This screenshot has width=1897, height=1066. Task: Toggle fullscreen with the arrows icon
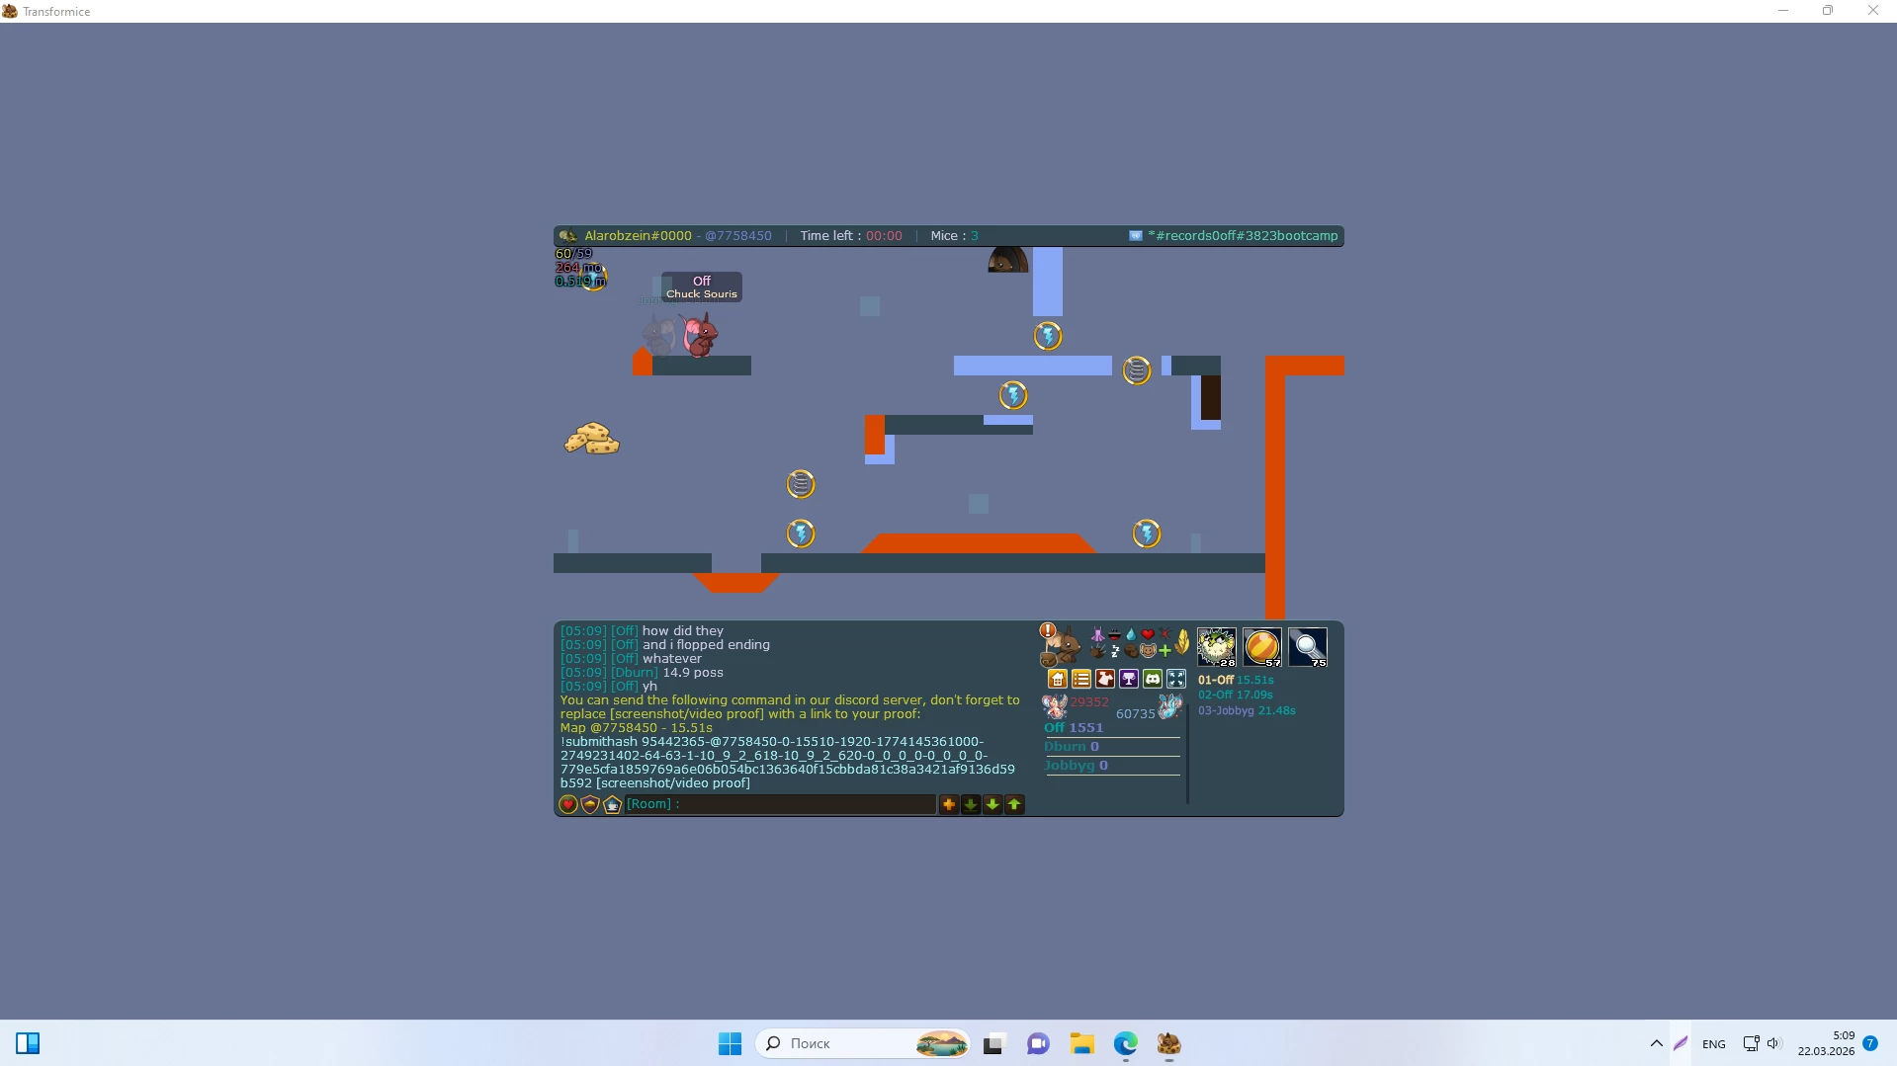point(1176,679)
